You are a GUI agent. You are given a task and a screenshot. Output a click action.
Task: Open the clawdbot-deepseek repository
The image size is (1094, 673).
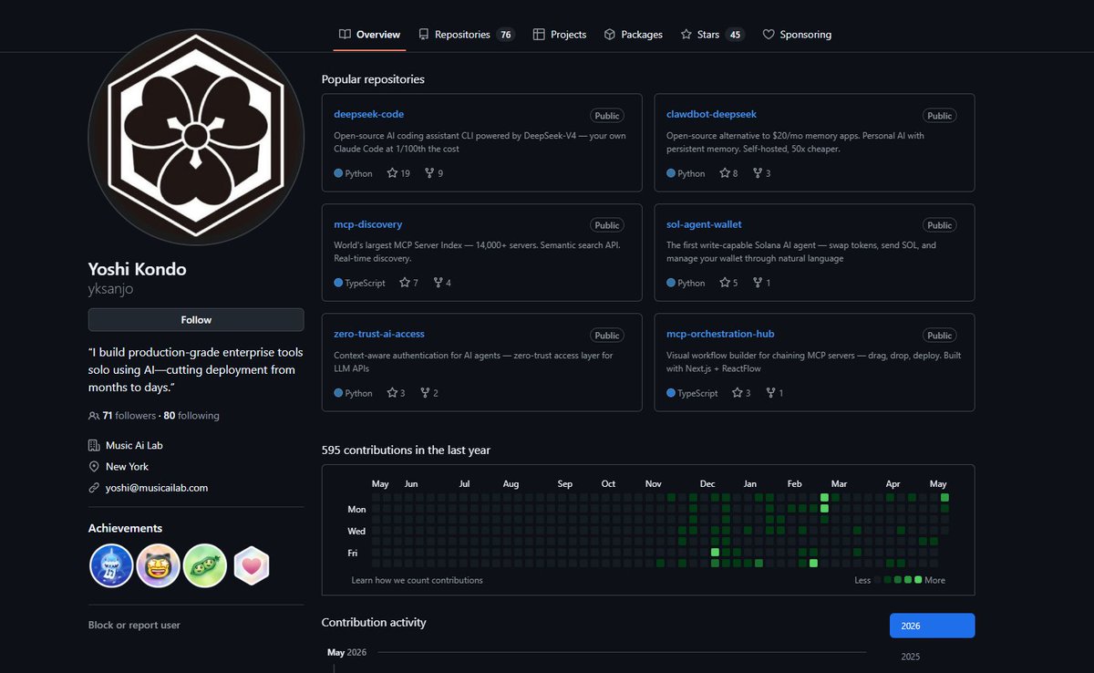(x=711, y=115)
